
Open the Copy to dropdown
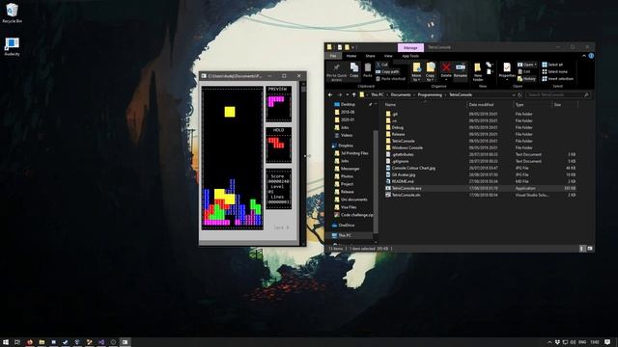(431, 71)
